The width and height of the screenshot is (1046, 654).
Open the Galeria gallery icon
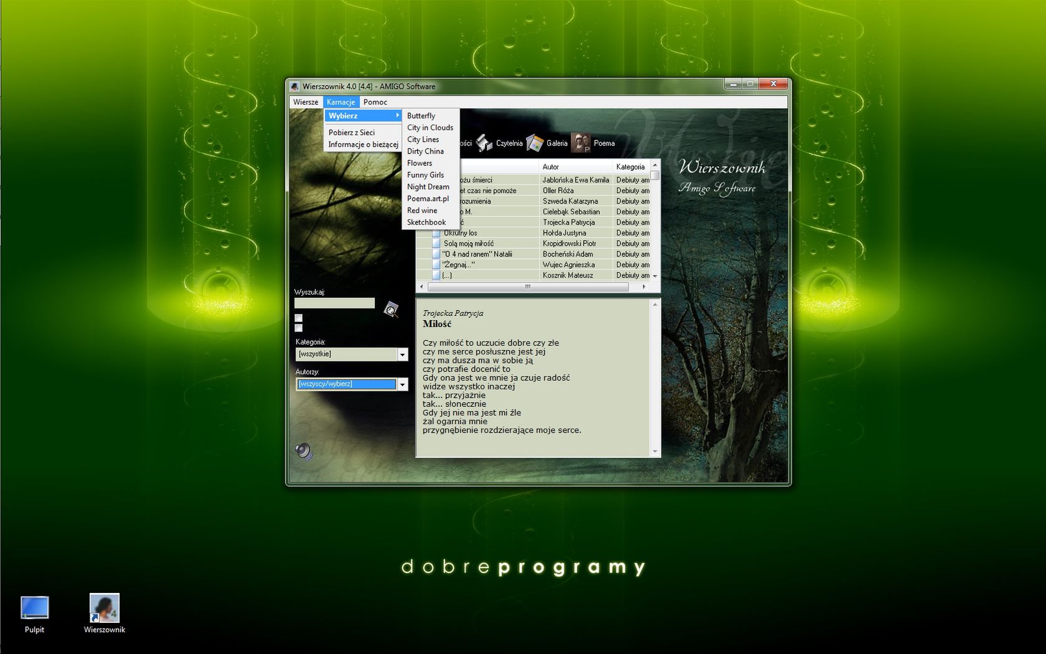click(x=535, y=143)
